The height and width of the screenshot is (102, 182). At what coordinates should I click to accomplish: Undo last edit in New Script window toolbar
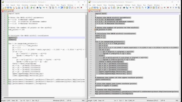(118, 8)
